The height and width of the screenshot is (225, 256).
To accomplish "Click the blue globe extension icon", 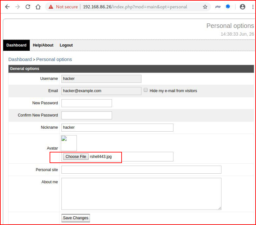I will (x=228, y=6).
